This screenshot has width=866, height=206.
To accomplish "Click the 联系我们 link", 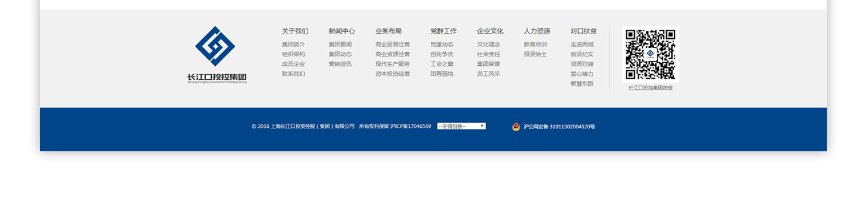I will [x=294, y=74].
